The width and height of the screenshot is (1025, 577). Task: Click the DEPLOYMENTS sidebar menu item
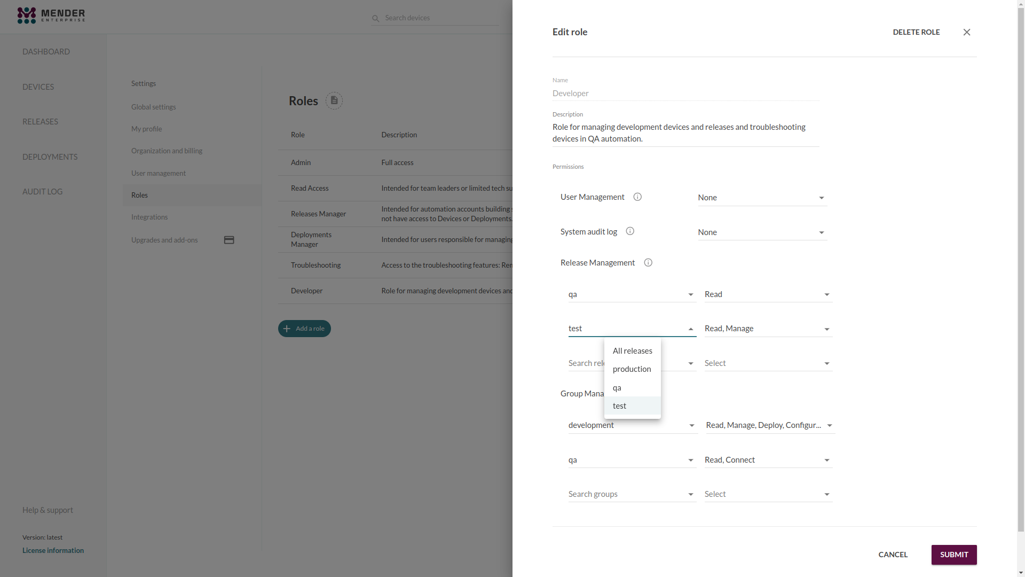[50, 157]
